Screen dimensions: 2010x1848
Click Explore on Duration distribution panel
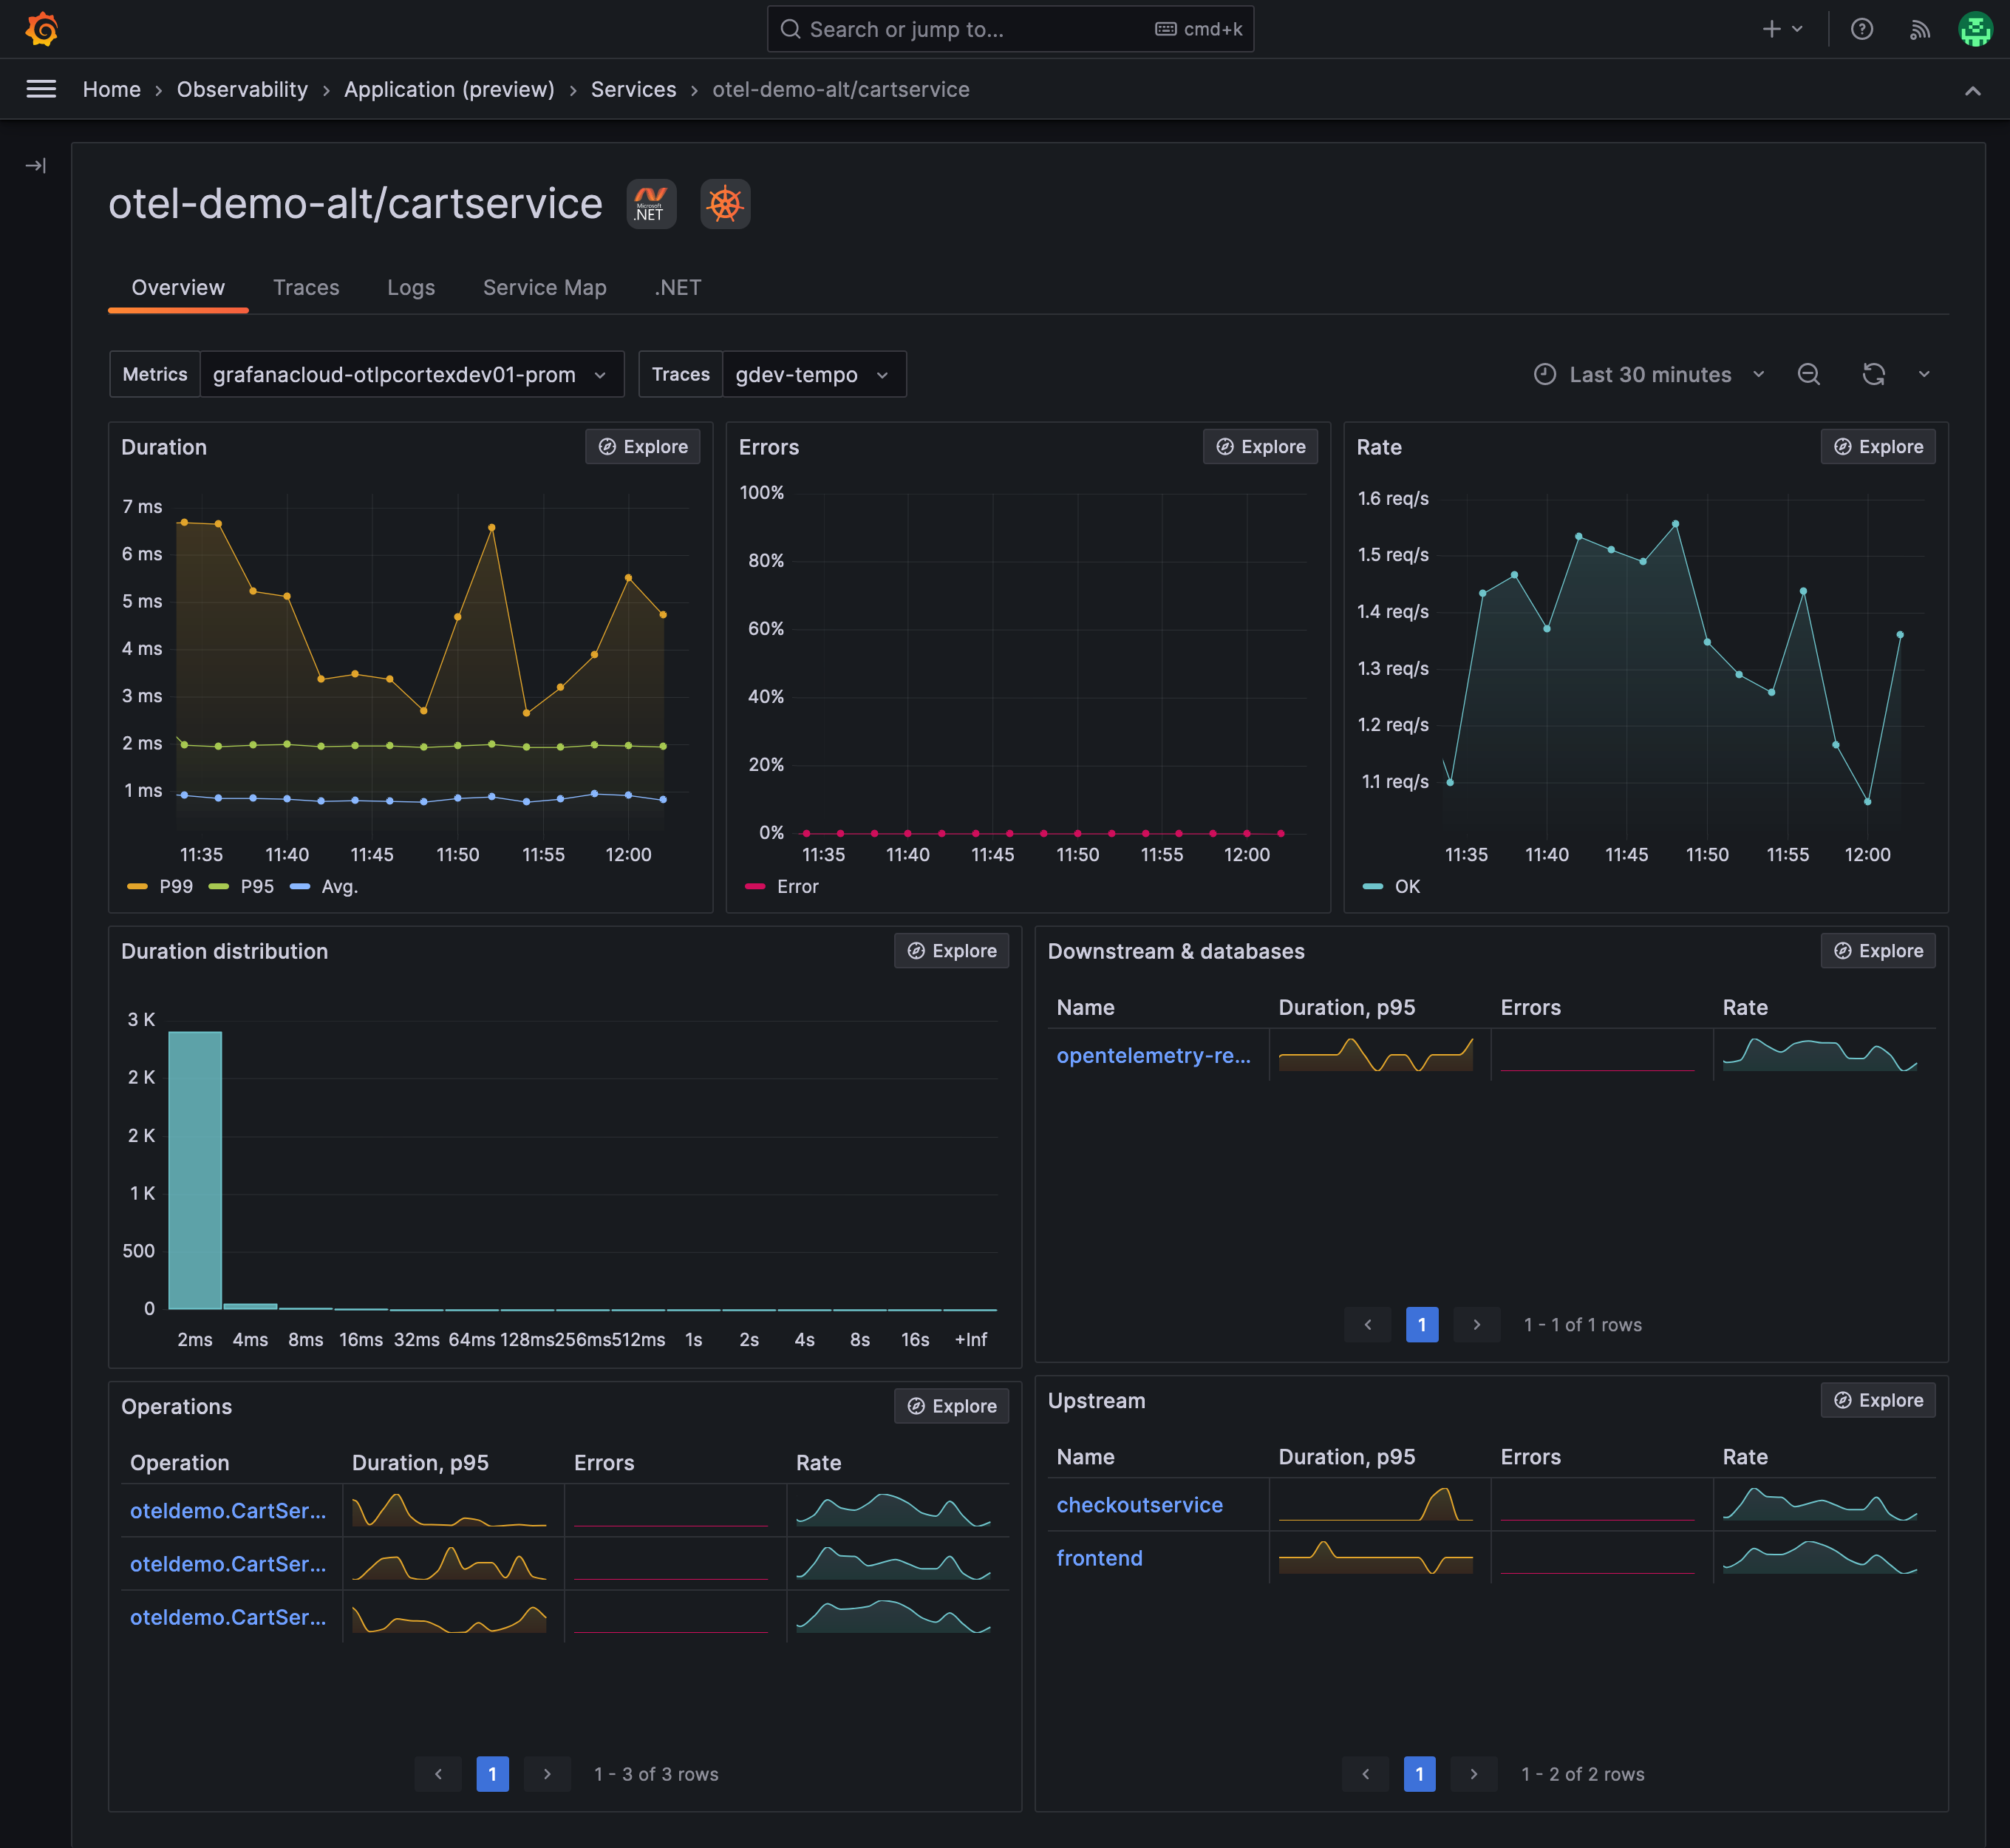[952, 951]
